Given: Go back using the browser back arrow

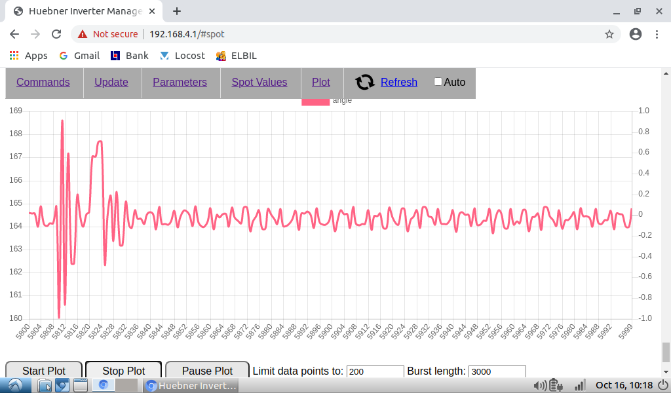Looking at the screenshot, I should (x=14, y=34).
